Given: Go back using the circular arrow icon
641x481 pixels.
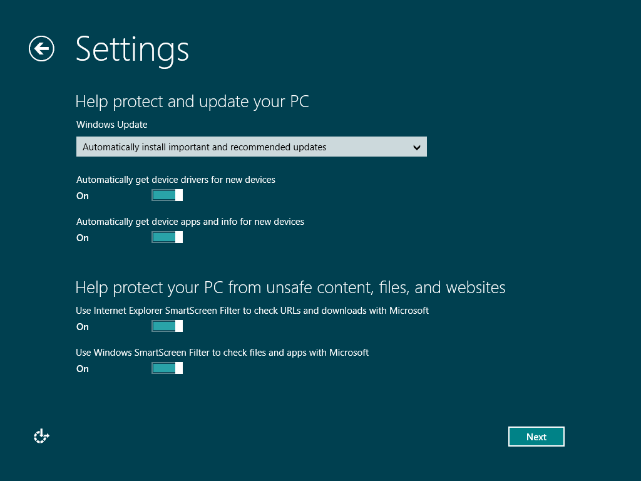Looking at the screenshot, I should coord(41,49).
